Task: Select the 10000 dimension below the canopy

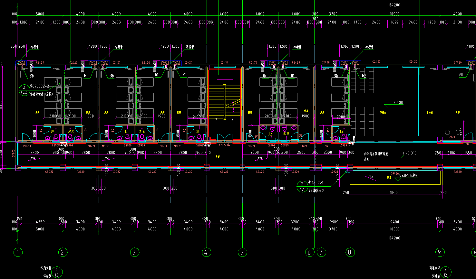Action: pos(394,193)
